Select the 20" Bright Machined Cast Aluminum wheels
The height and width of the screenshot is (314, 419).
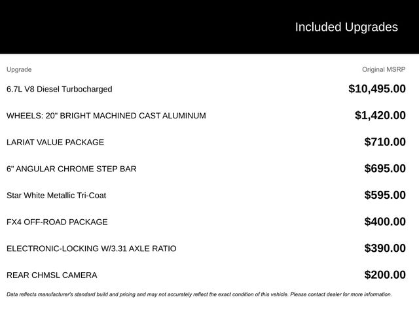coord(106,116)
